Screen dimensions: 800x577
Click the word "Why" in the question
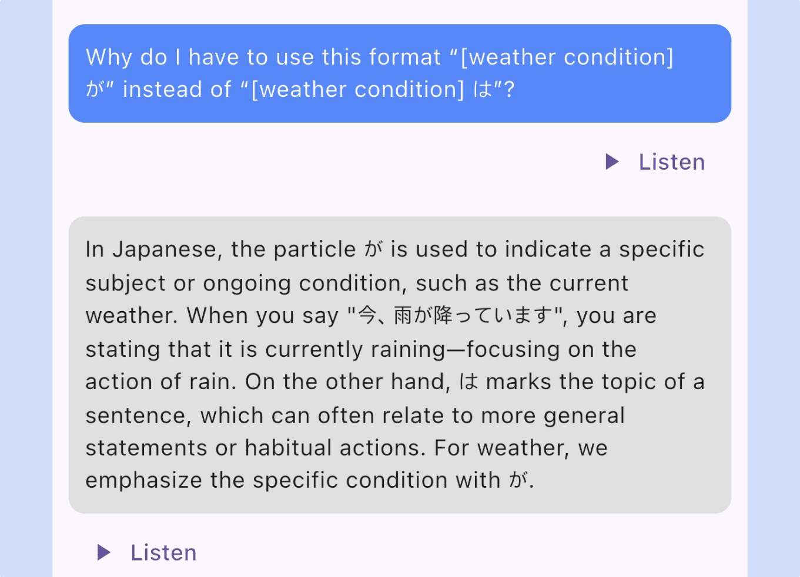pos(109,58)
